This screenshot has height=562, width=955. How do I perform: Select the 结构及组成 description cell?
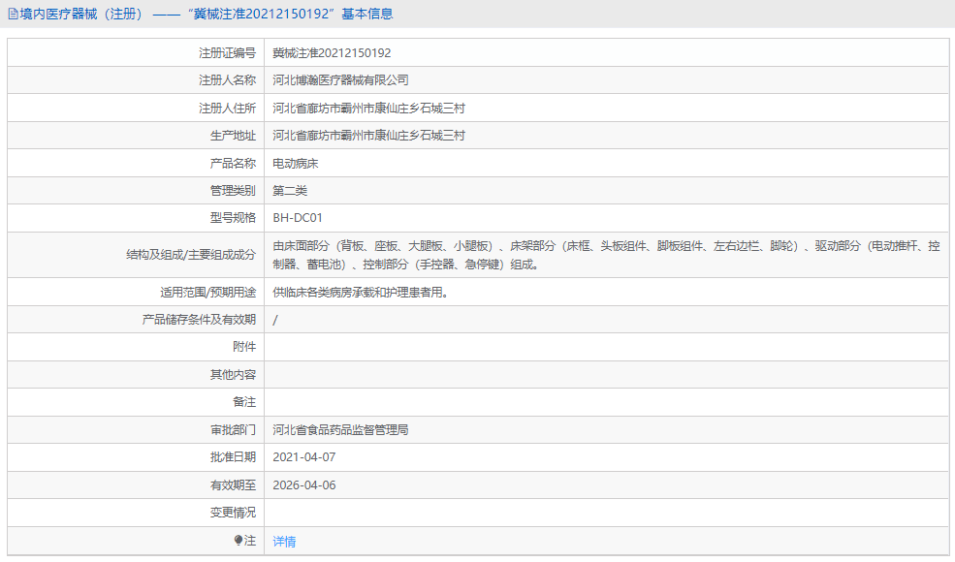601,254
